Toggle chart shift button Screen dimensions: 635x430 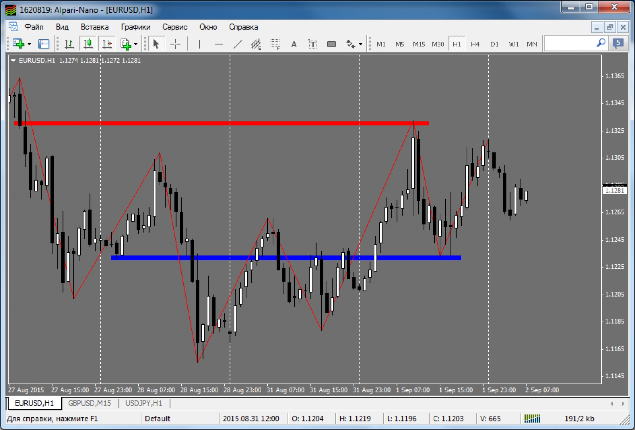click(107, 44)
